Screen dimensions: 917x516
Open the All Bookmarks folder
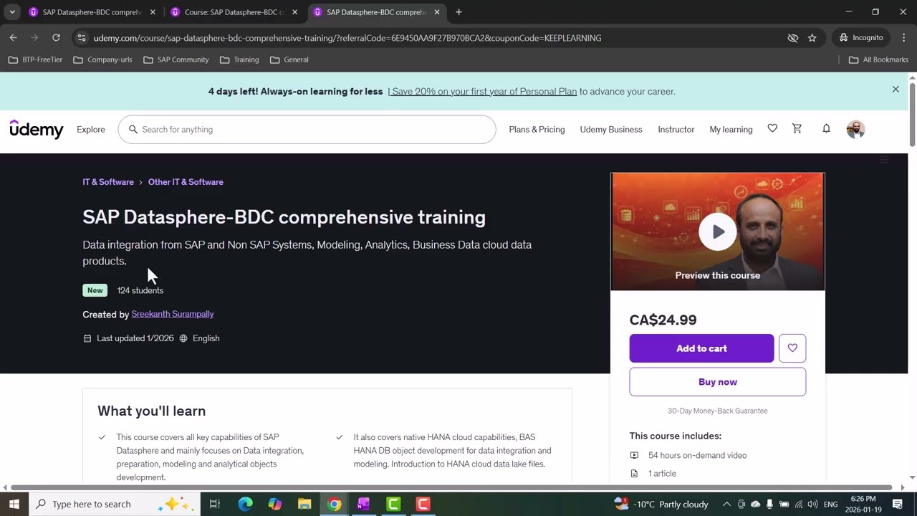[878, 59]
